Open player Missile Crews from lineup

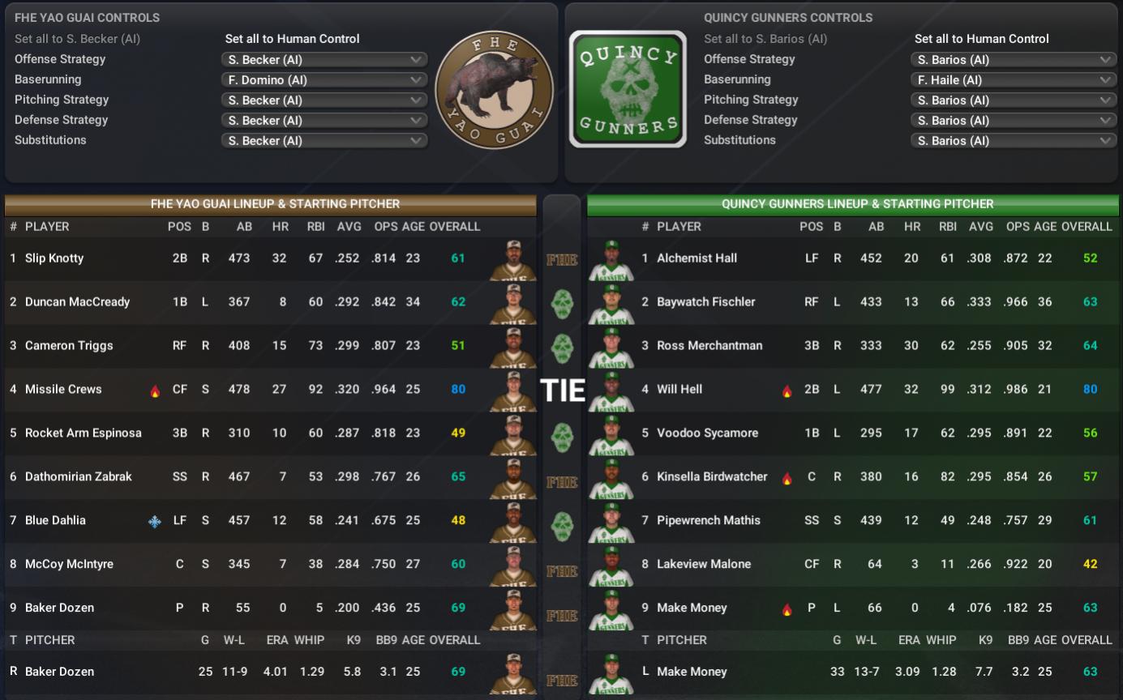pyautogui.click(x=63, y=390)
